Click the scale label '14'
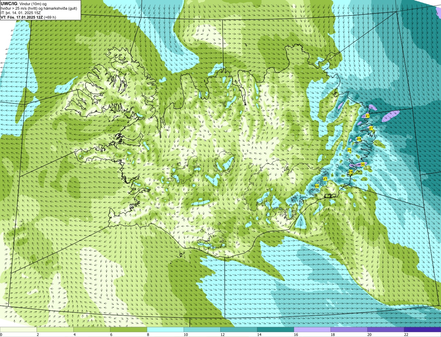Image resolution: width=441 pixels, height=337 pixels. click(259, 335)
